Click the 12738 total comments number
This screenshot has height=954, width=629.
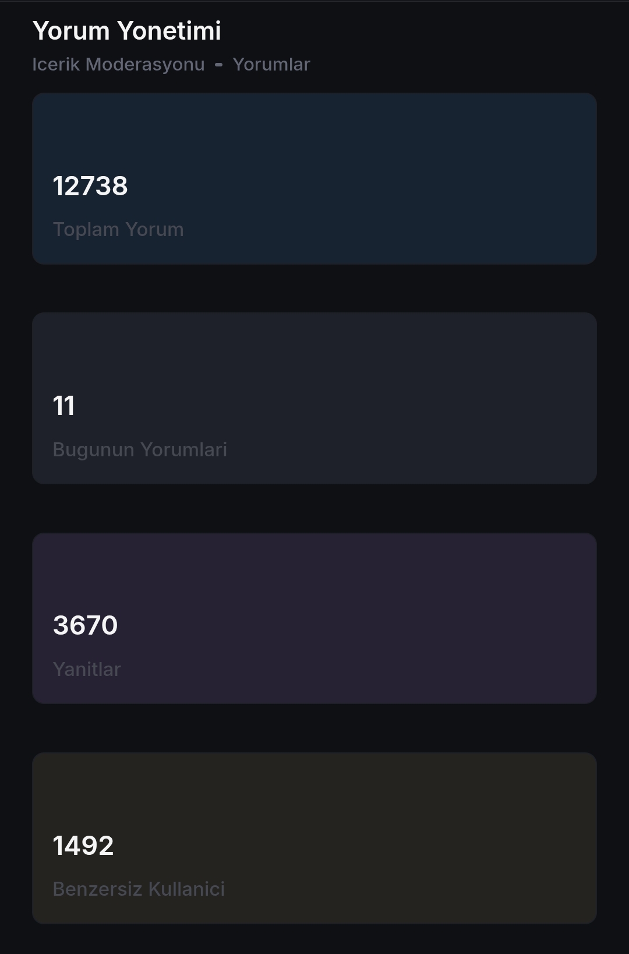coord(90,186)
